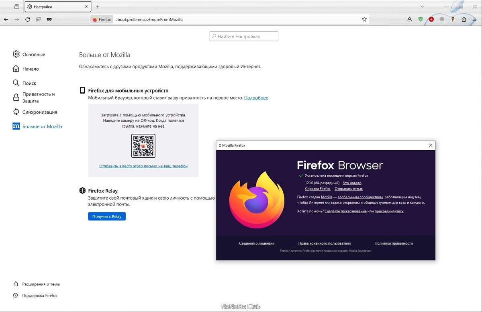This screenshot has height=312, width=482.
Task: Click the green shield extension icon
Action: coord(421,19)
